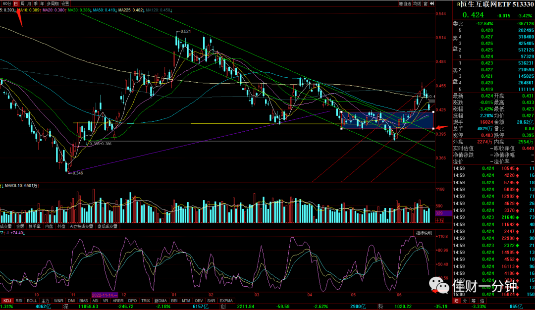
Task: Select the 周 weekly period tab
Action: tap(22, 3)
